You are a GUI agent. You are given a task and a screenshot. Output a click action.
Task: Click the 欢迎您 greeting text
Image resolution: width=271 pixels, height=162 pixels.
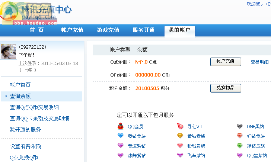tap(254, 4)
